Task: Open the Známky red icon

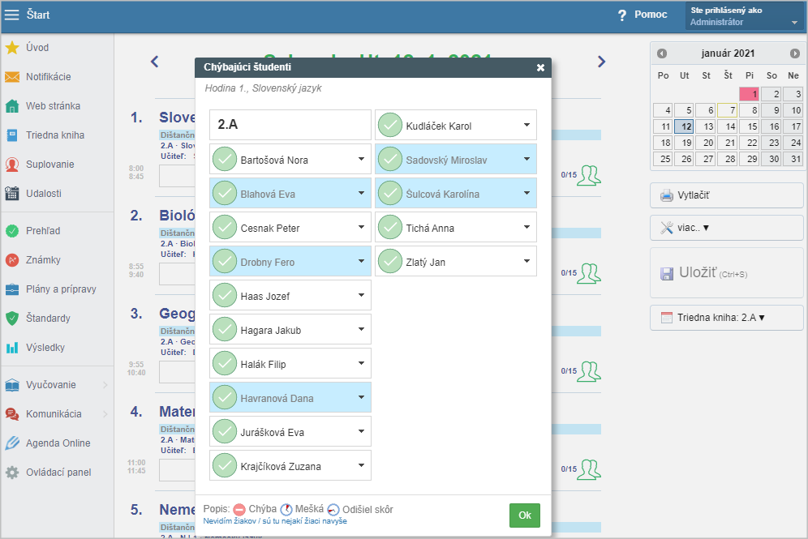Action: point(12,260)
